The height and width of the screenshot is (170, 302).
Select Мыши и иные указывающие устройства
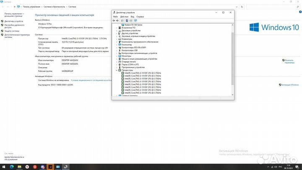coord(139,59)
